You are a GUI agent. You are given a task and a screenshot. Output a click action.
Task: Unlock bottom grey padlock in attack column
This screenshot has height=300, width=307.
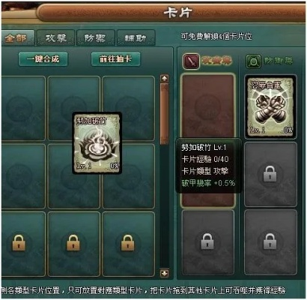207,242
